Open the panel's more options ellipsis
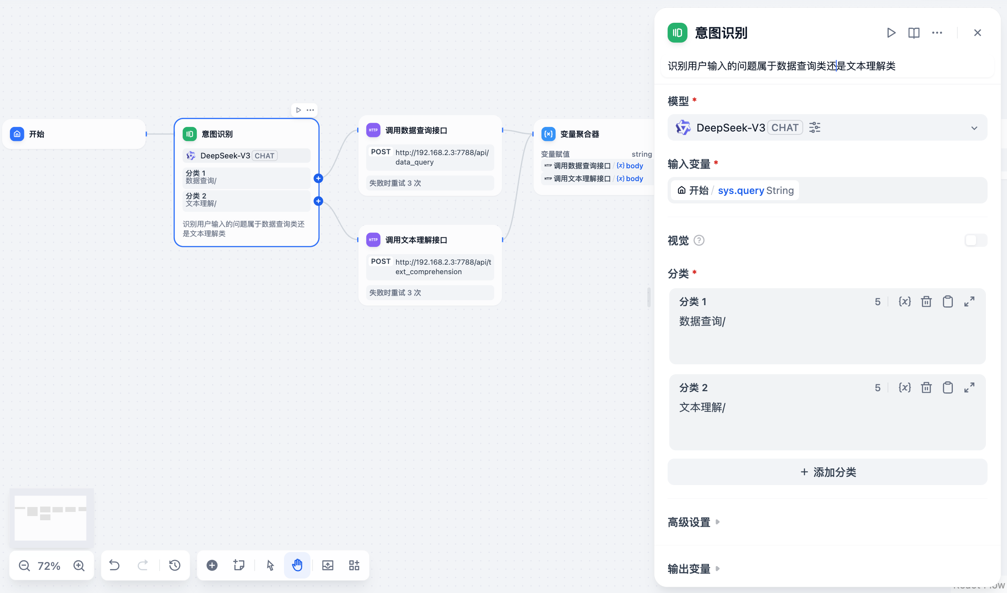This screenshot has height=593, width=1007. click(937, 33)
